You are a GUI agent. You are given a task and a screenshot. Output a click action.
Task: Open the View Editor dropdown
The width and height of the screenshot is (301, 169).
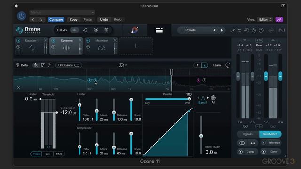(x=265, y=20)
